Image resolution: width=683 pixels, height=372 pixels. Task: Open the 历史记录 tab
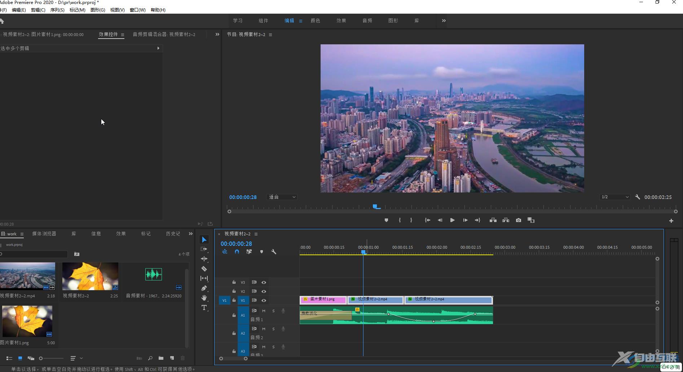(x=173, y=234)
